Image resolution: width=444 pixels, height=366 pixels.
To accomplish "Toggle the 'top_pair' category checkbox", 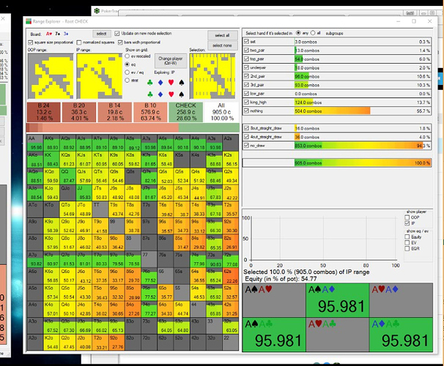I will pos(246,59).
